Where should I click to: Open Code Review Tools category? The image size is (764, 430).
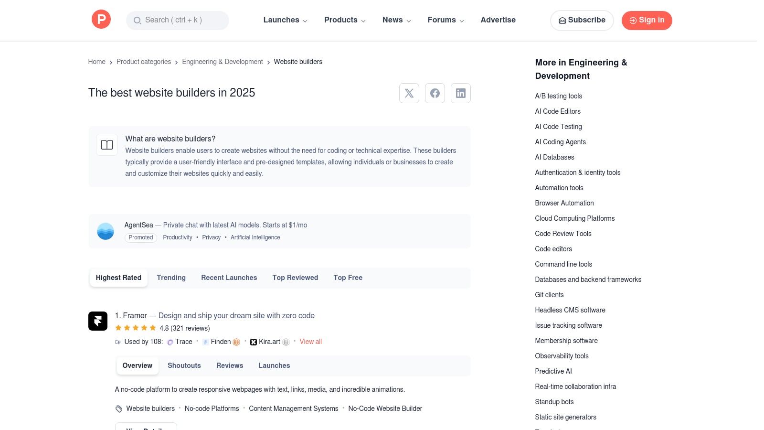[563, 234]
